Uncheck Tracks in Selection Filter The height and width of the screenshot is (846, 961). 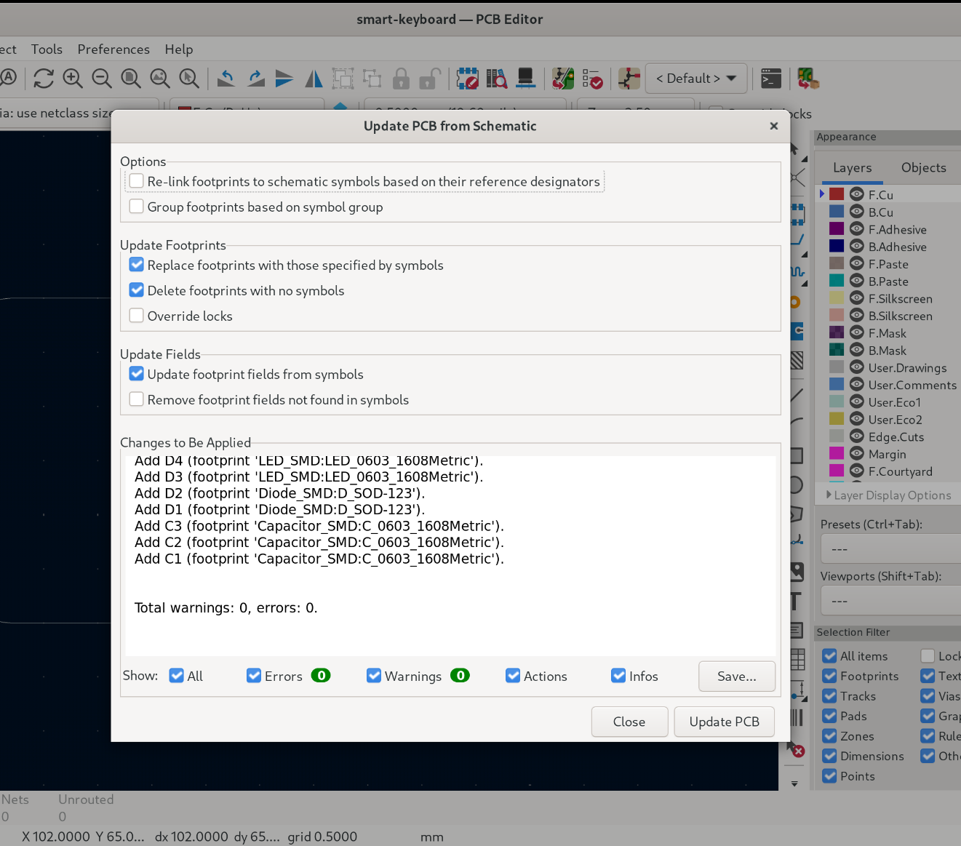click(829, 696)
